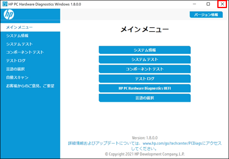Close the HP Diagnostics window

point(222,4)
